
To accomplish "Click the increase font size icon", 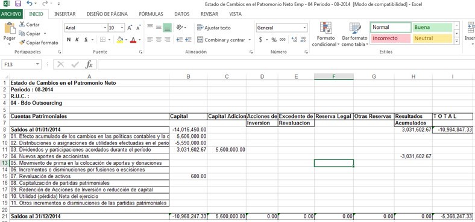I will click(130, 28).
